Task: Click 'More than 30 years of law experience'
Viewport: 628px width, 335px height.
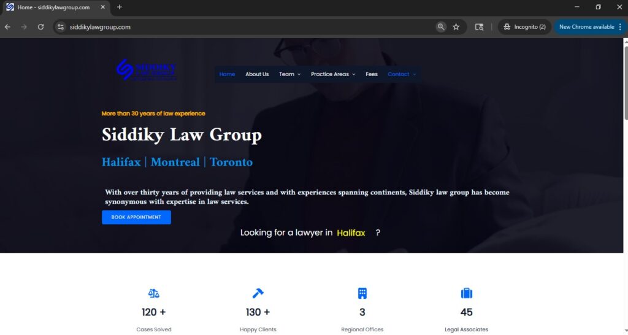Action: [x=153, y=114]
